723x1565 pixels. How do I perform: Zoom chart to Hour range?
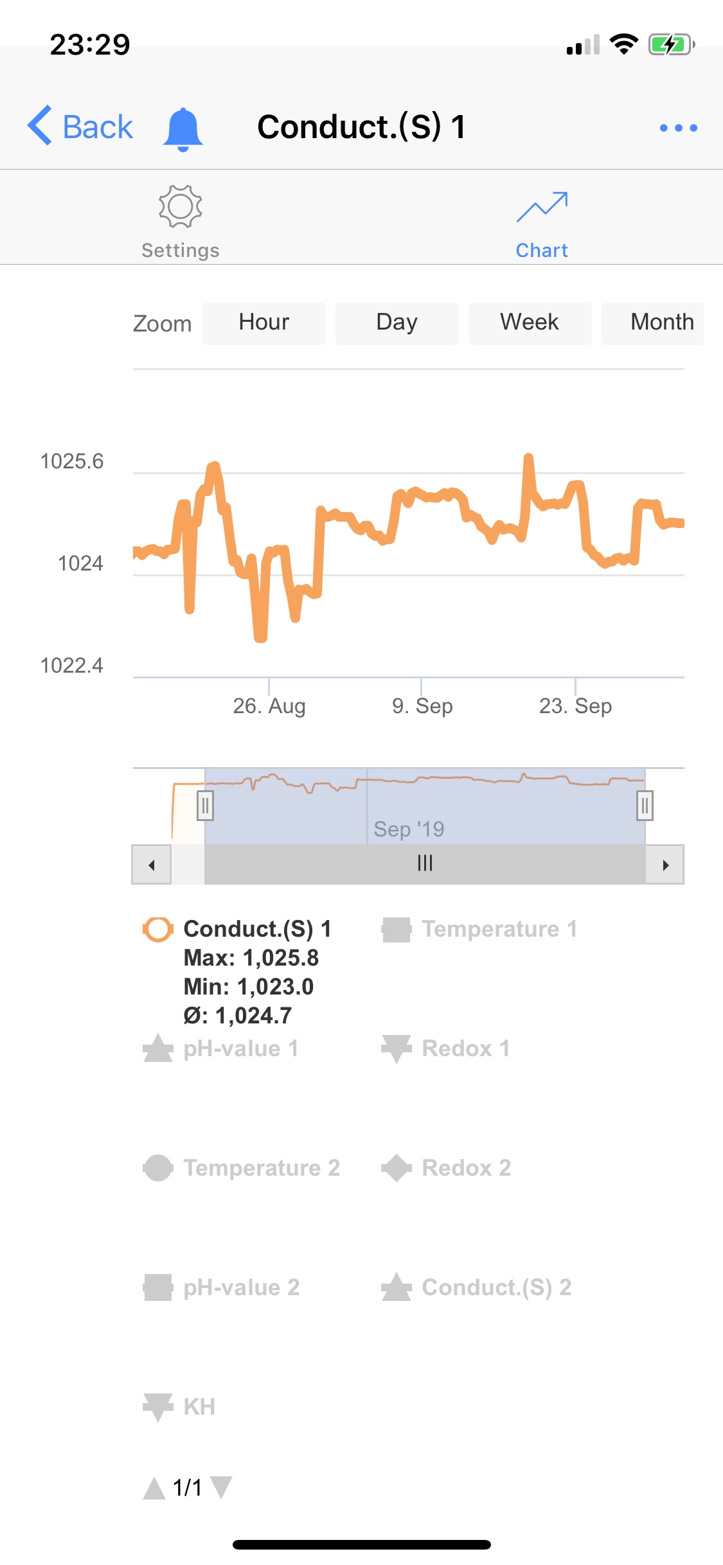click(x=263, y=323)
